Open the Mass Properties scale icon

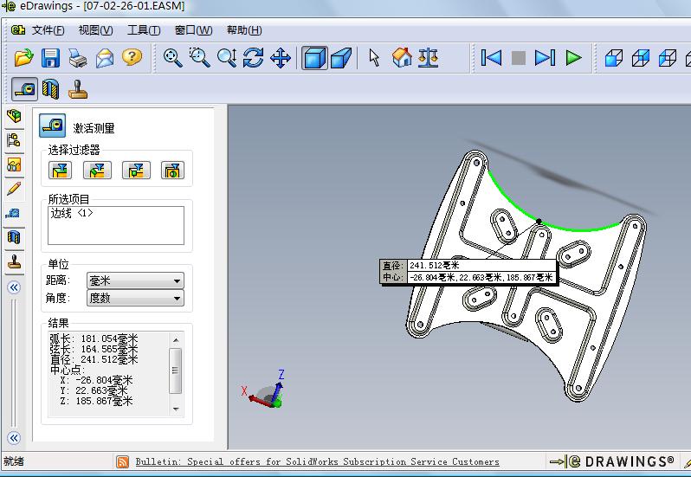(x=428, y=58)
